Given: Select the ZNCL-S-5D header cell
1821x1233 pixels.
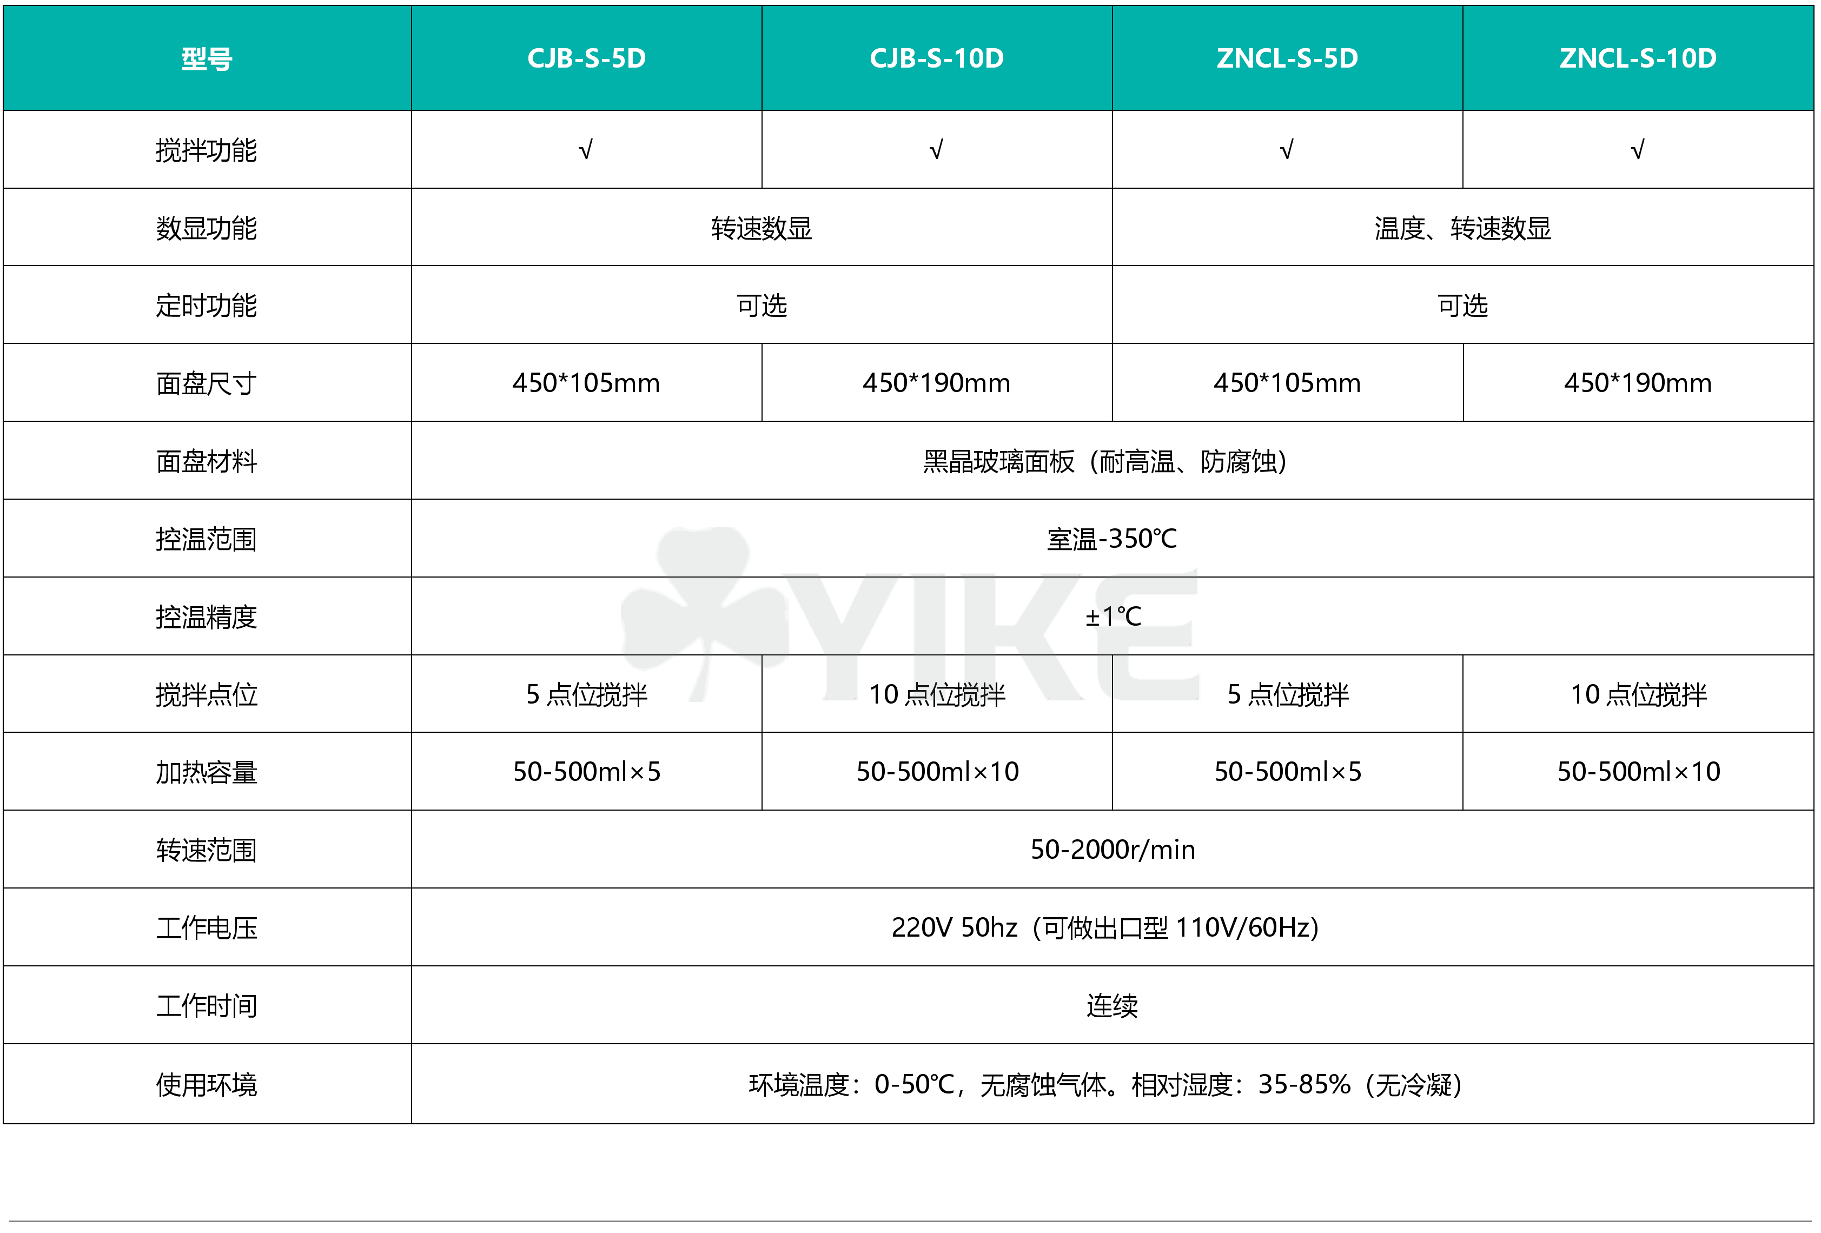Looking at the screenshot, I should (1287, 58).
